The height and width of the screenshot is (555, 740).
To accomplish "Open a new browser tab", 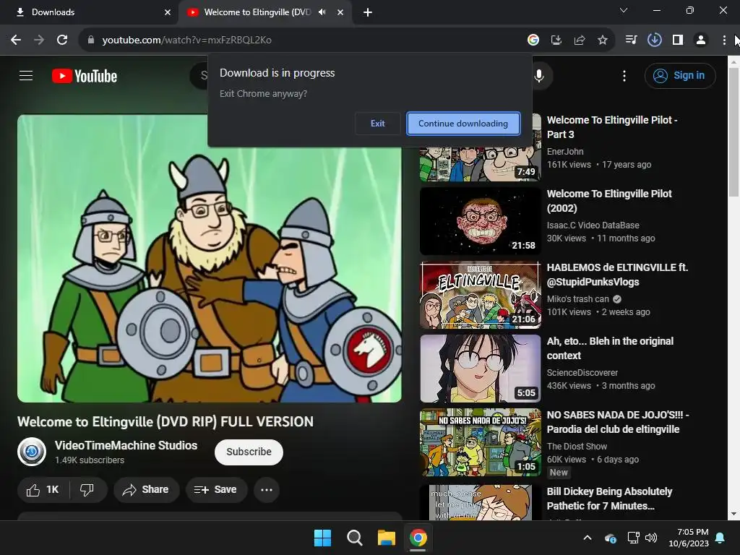I will pyautogui.click(x=368, y=12).
